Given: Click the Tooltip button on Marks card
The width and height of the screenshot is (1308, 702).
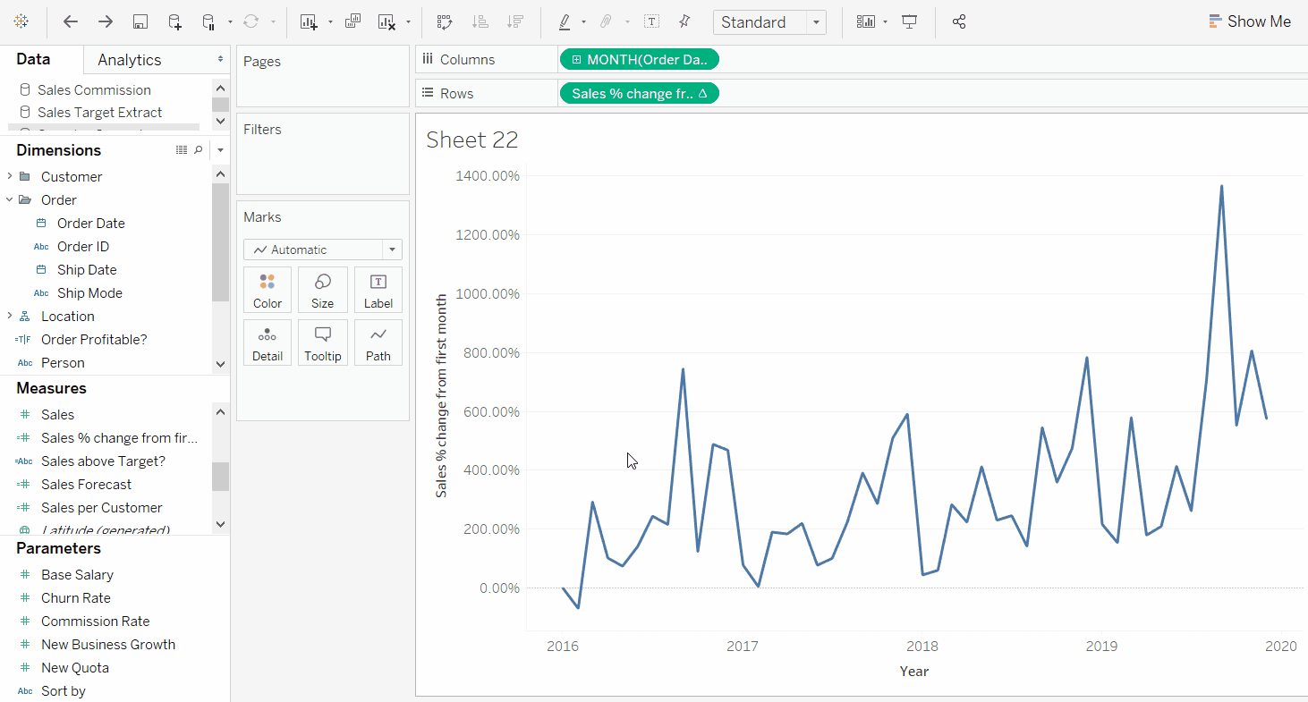Looking at the screenshot, I should pyautogui.click(x=322, y=343).
